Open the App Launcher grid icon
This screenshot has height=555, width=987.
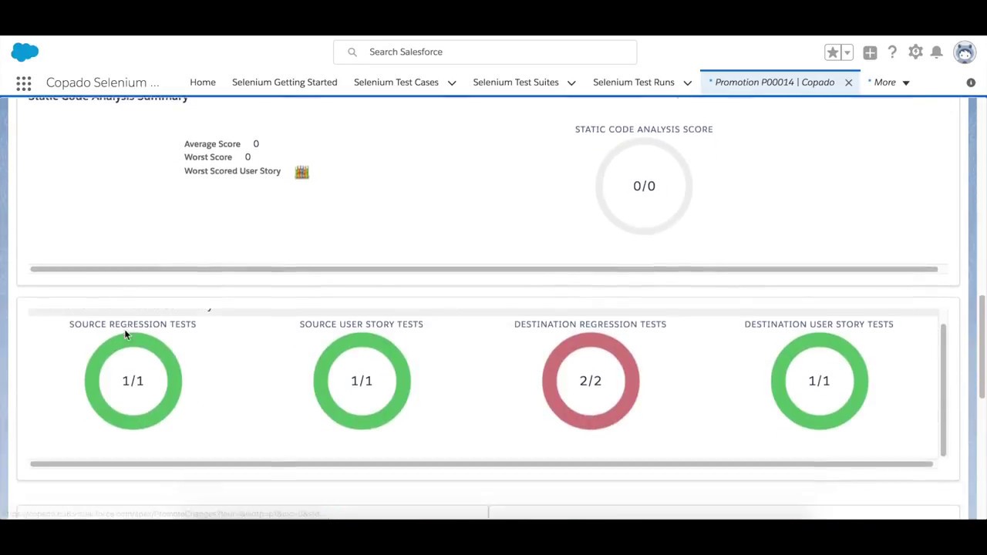click(24, 82)
